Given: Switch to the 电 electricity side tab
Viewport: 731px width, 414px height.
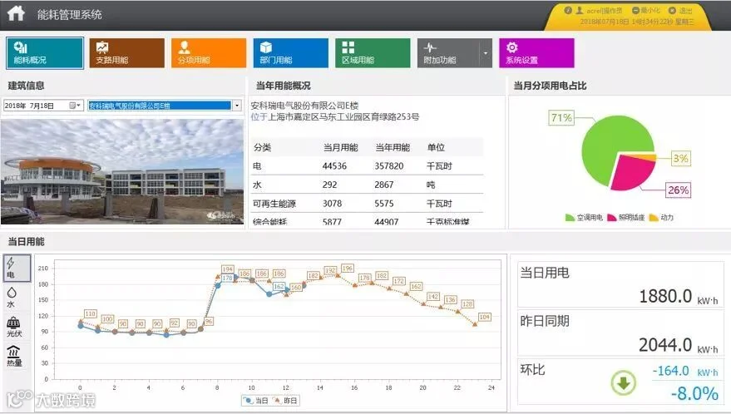Looking at the screenshot, I should (x=17, y=268).
